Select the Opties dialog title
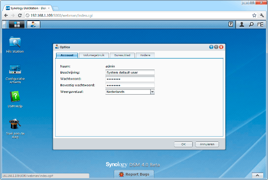Viewport: 268px width, 180px height. coord(65,47)
